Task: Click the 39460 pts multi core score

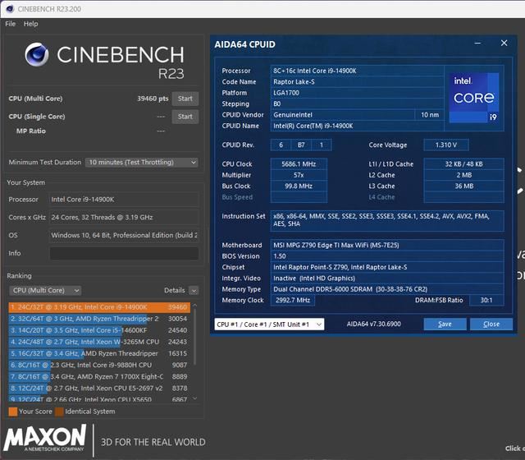Action: (153, 99)
